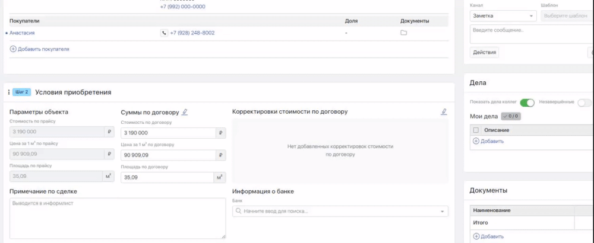Open the Анастасия buyer link
Viewport: 594px width, 243px height.
22,33
